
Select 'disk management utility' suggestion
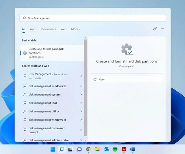click(x=52, y=111)
